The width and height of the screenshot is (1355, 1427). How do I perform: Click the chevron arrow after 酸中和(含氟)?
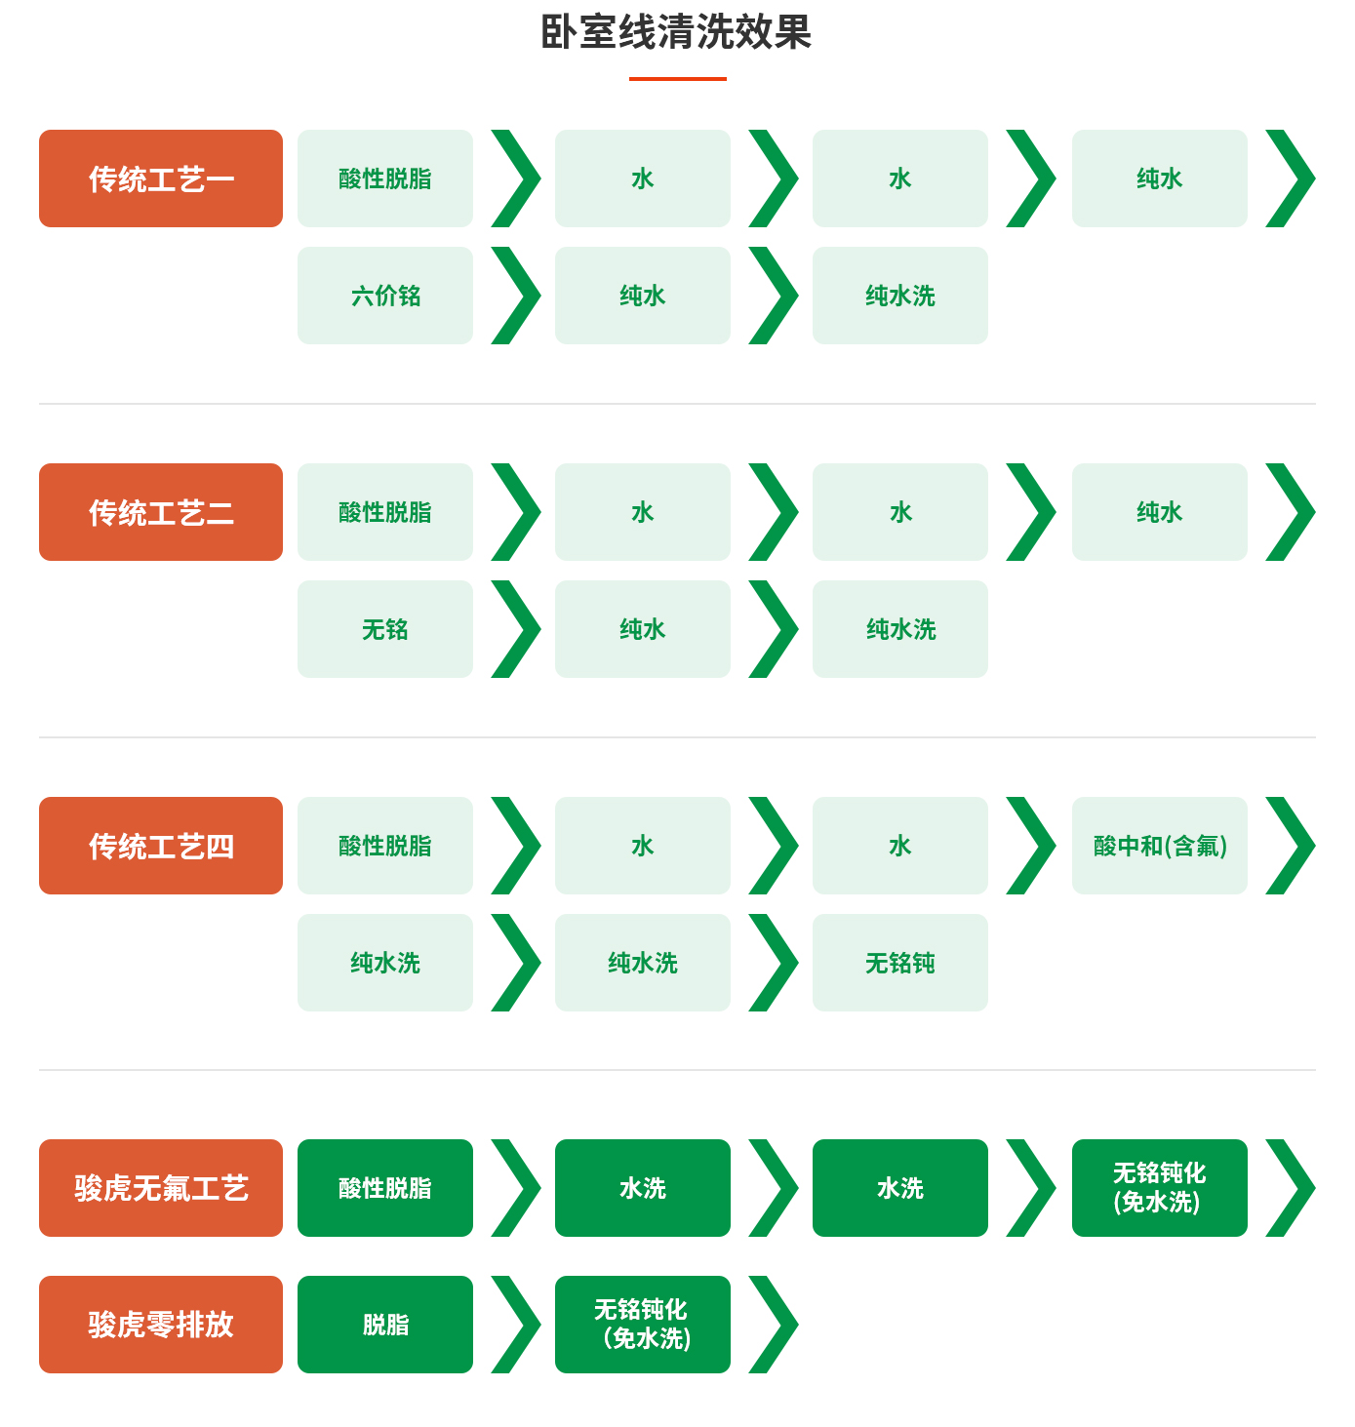click(x=1292, y=846)
